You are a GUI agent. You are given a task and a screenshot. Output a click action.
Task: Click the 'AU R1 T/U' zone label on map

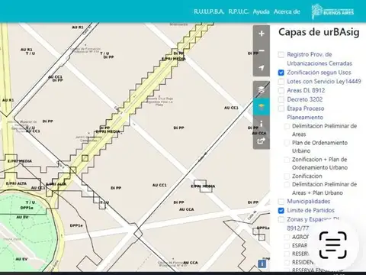pyautogui.click(x=27, y=51)
